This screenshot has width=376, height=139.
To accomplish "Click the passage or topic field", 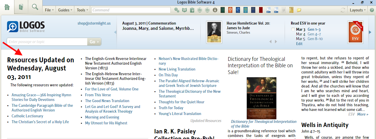I will (47, 42).
